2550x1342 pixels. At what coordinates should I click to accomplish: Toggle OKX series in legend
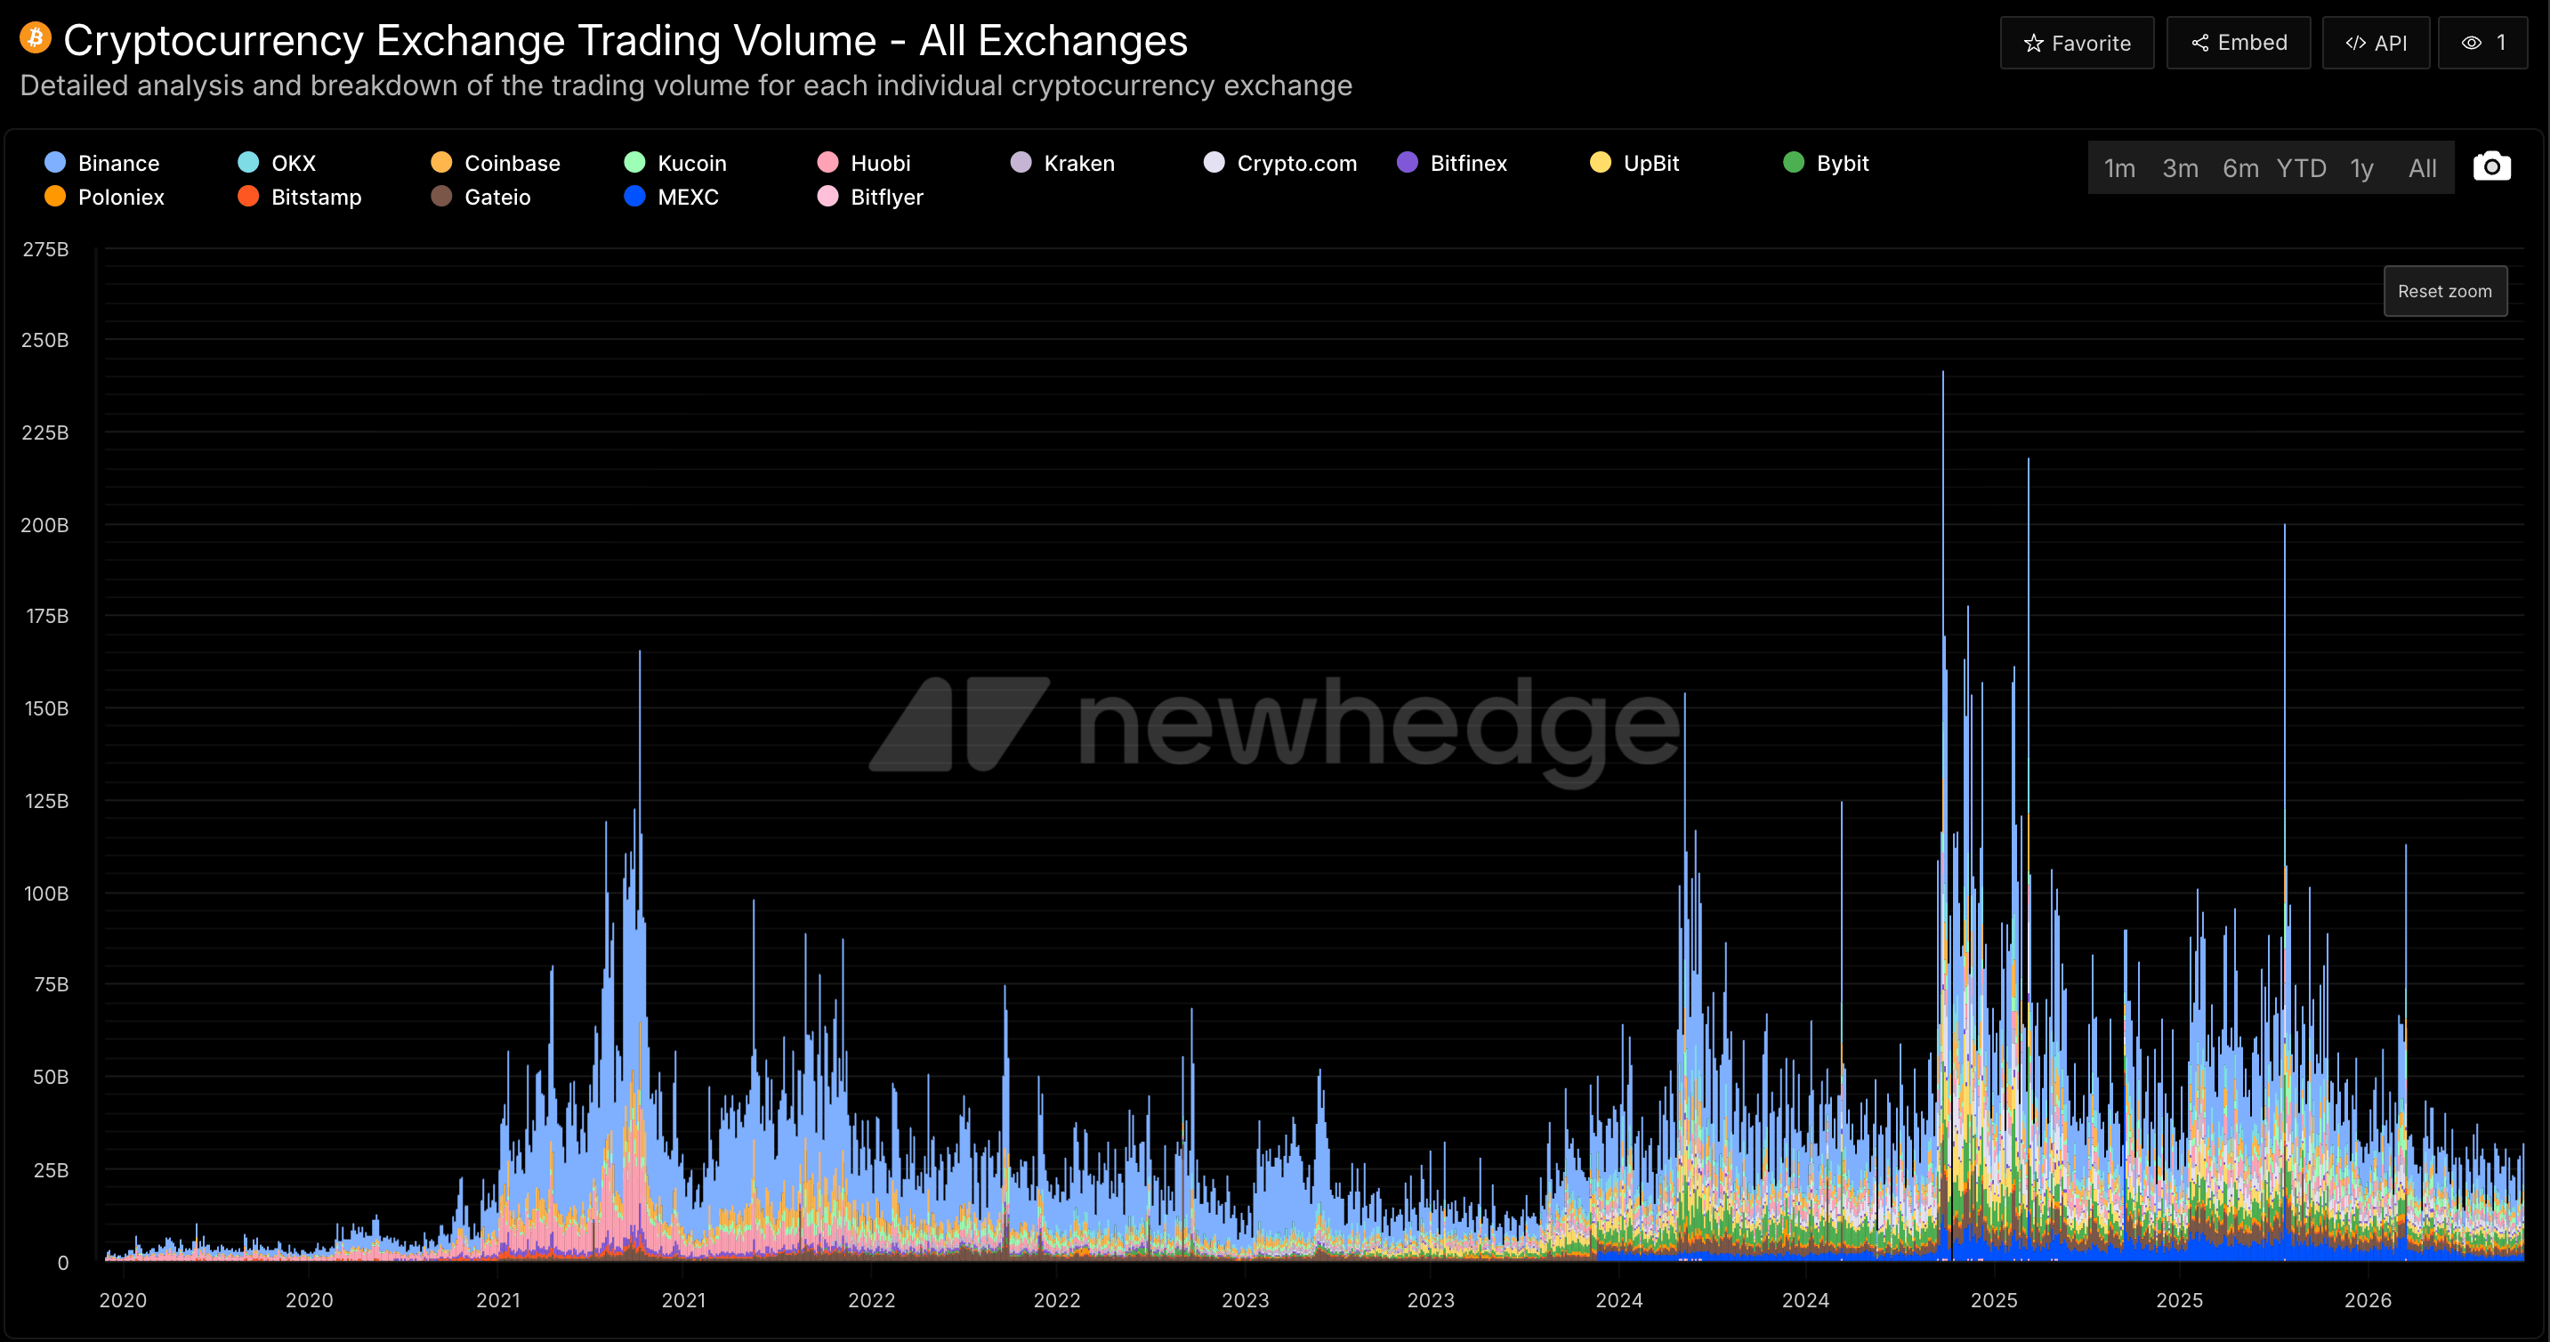278,164
